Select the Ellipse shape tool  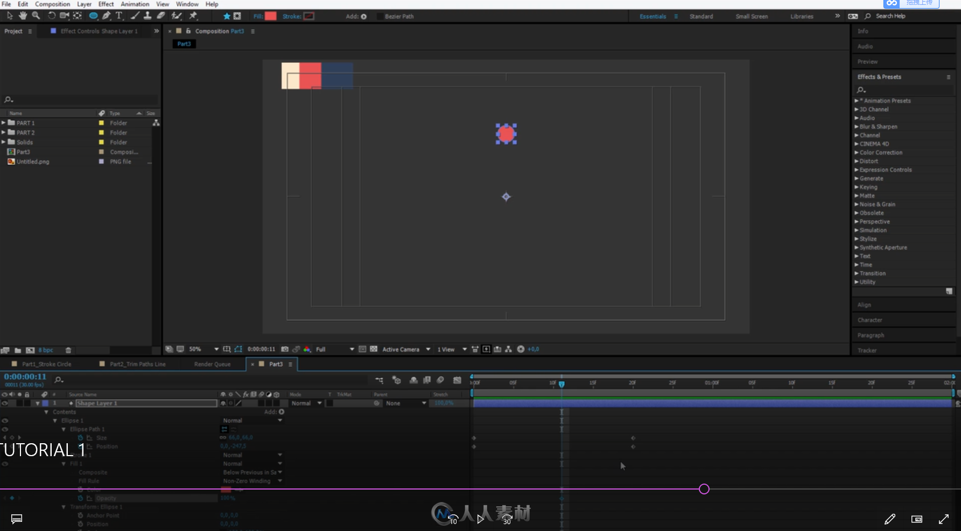coord(93,16)
